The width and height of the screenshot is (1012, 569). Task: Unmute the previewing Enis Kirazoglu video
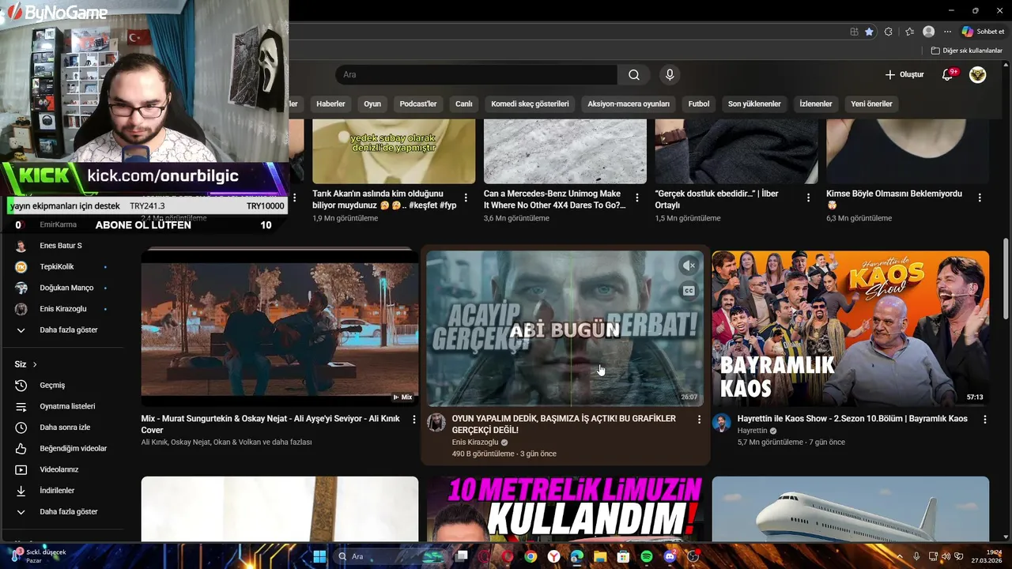click(x=689, y=266)
